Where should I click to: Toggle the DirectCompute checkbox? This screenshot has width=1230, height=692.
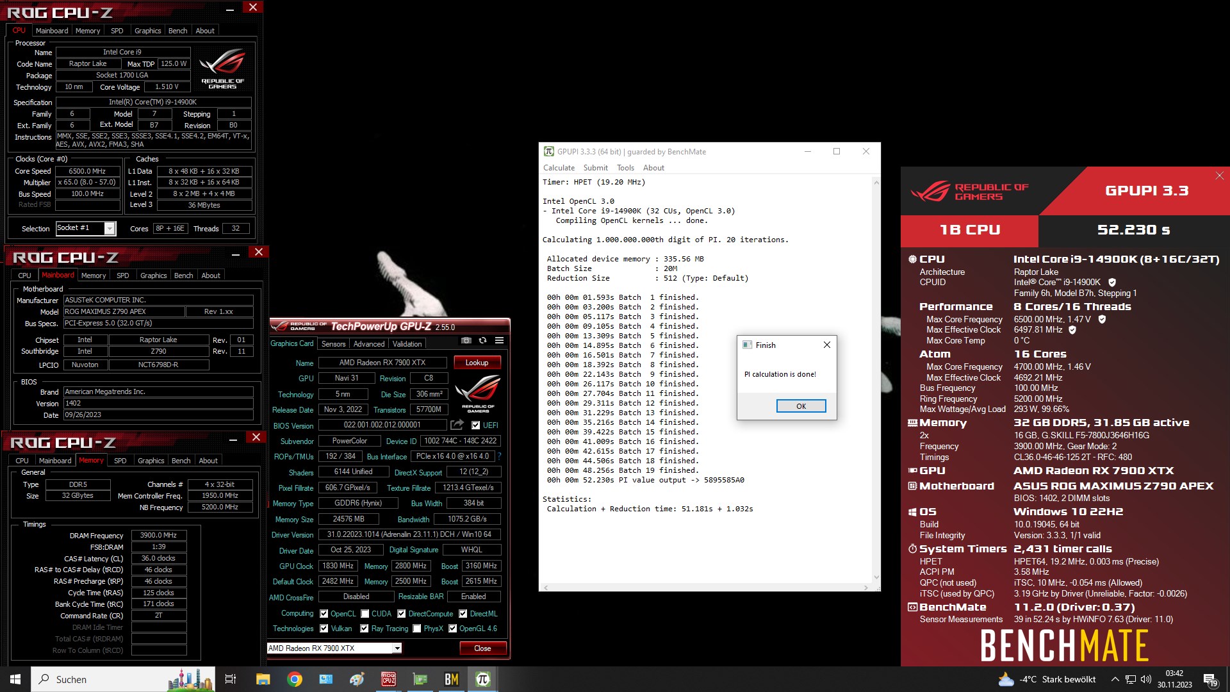click(x=402, y=613)
